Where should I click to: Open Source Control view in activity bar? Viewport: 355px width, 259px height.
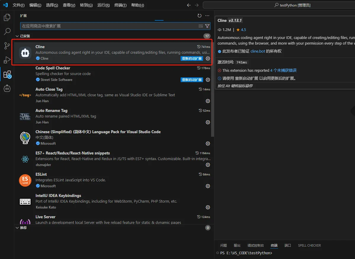[7, 46]
